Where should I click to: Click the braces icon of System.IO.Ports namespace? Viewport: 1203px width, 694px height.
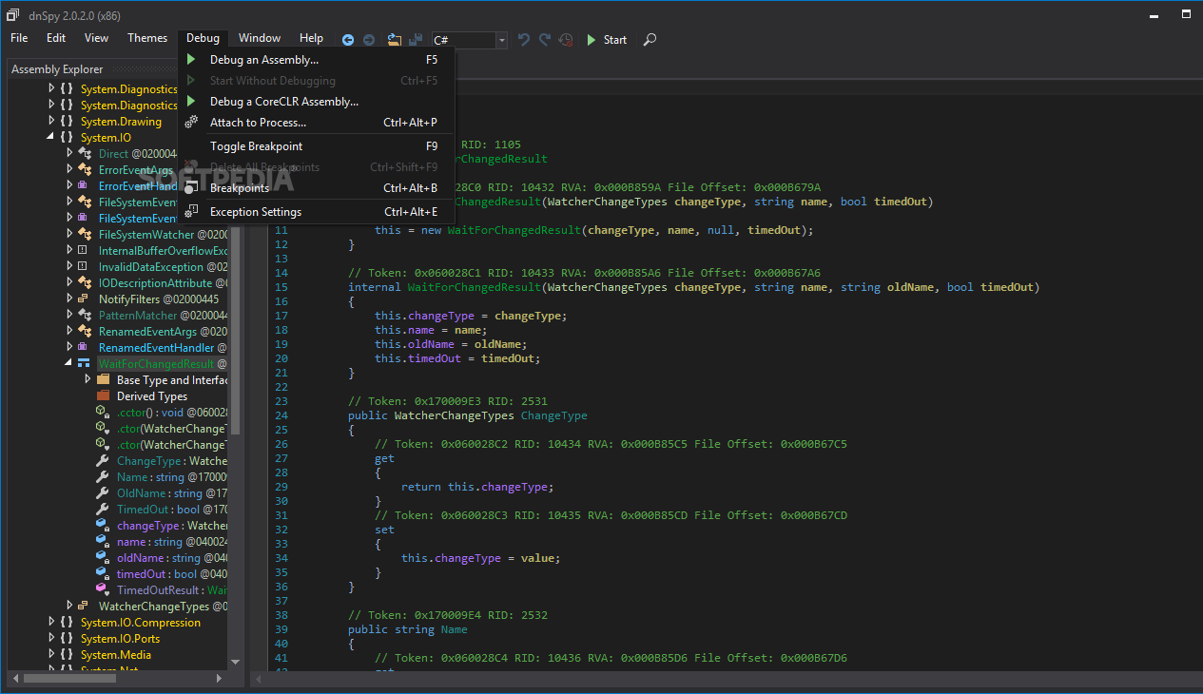tap(67, 639)
